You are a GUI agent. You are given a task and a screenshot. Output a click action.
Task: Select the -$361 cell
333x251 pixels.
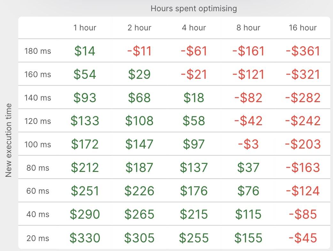tap(303, 51)
